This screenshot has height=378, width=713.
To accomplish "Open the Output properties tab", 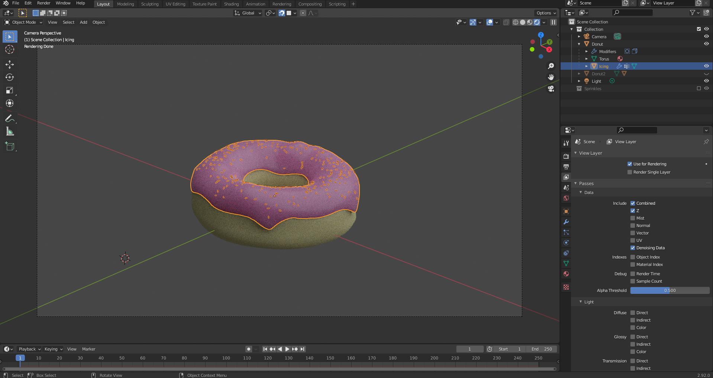I will pos(566,167).
